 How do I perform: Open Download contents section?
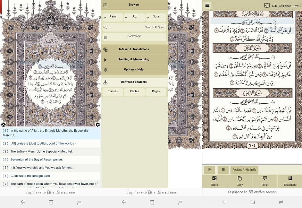(134, 82)
